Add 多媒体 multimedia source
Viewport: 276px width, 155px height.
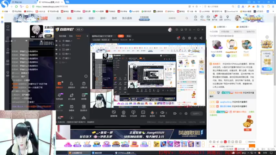[143, 114]
